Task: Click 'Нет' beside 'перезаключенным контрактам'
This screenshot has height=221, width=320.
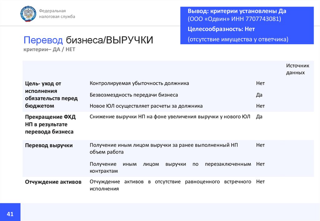Action: pyautogui.click(x=260, y=164)
